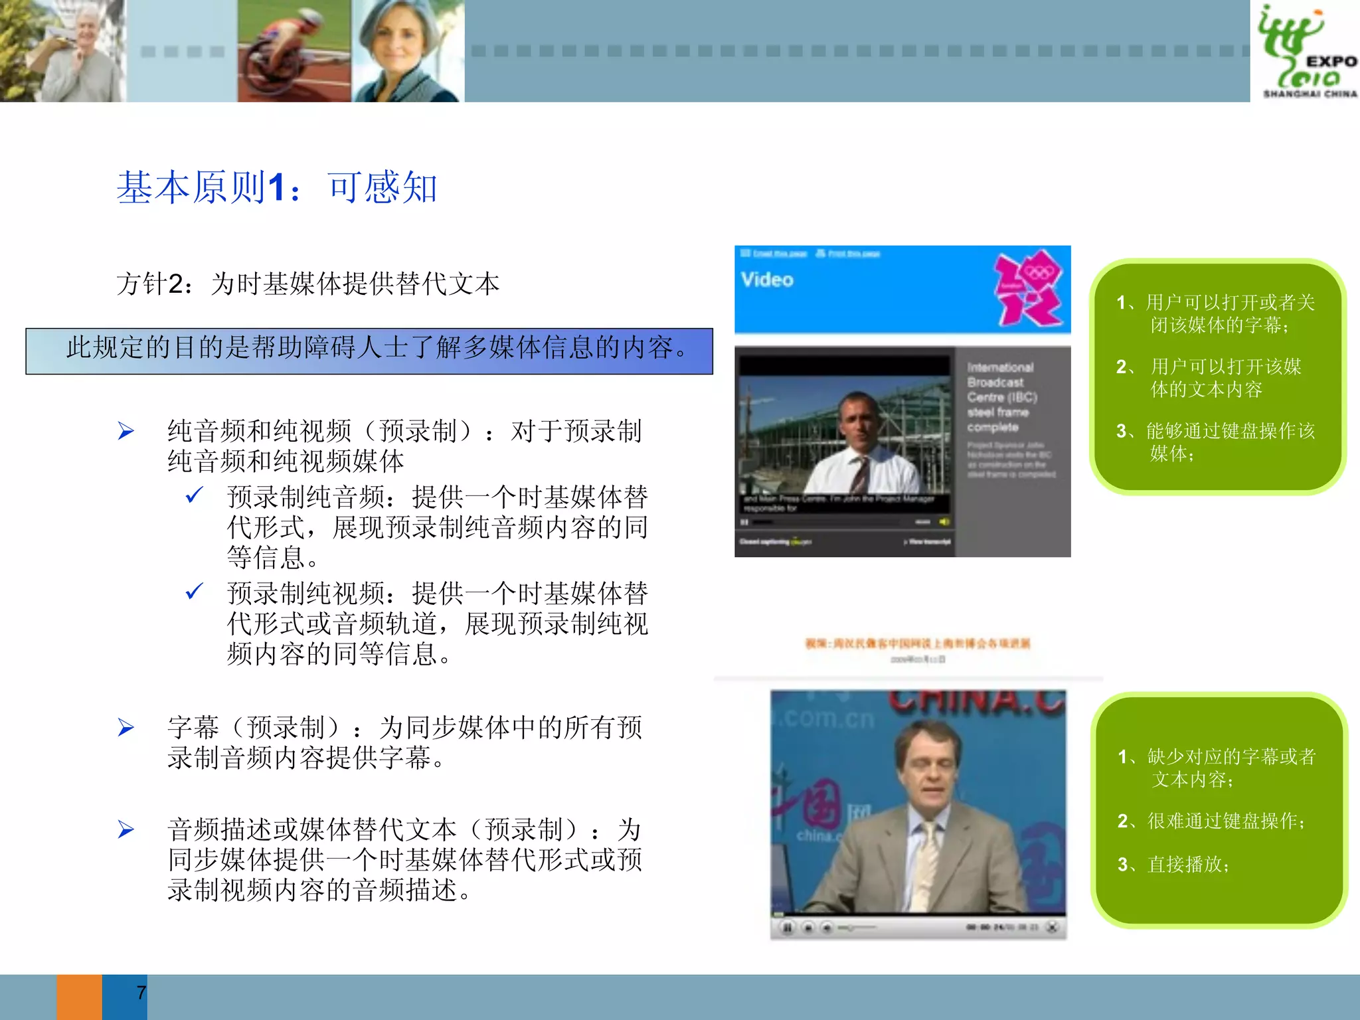Click the red Chinese video headline
Image resolution: width=1360 pixels, height=1020 pixels.
[917, 643]
